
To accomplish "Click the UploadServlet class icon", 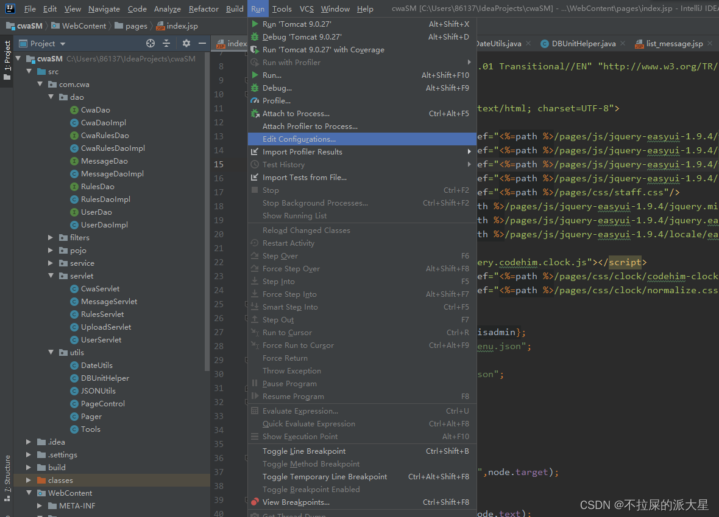I will pyautogui.click(x=74, y=327).
